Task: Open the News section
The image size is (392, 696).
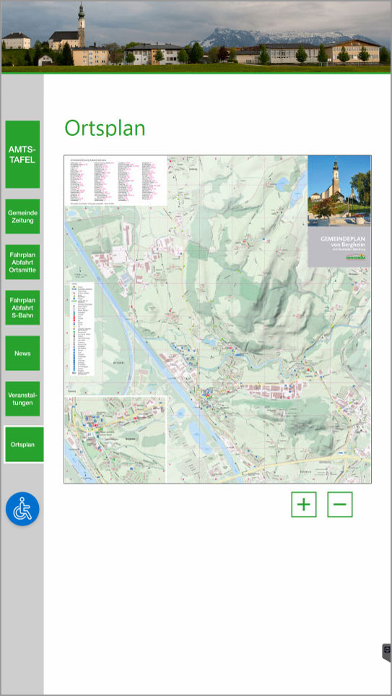Action: (x=22, y=353)
